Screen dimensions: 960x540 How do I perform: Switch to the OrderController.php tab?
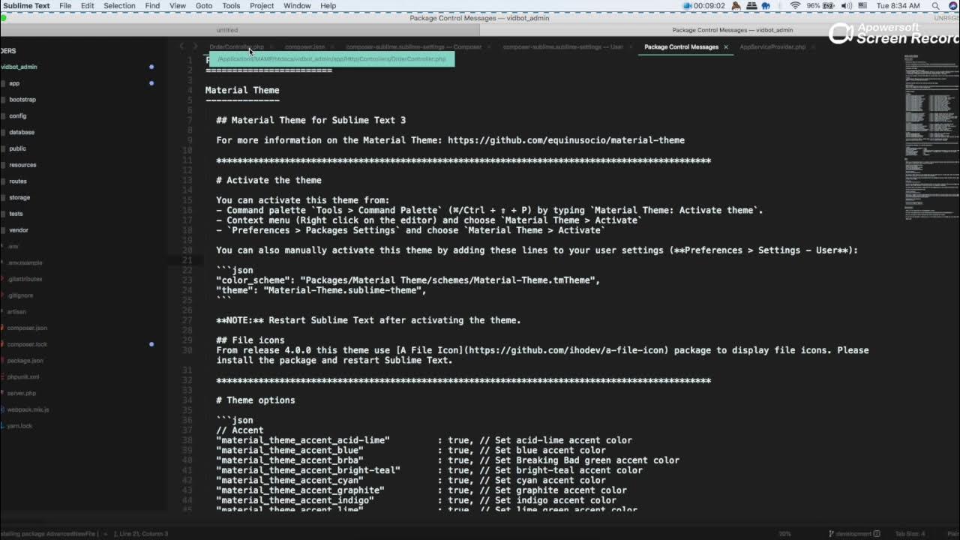(236, 46)
